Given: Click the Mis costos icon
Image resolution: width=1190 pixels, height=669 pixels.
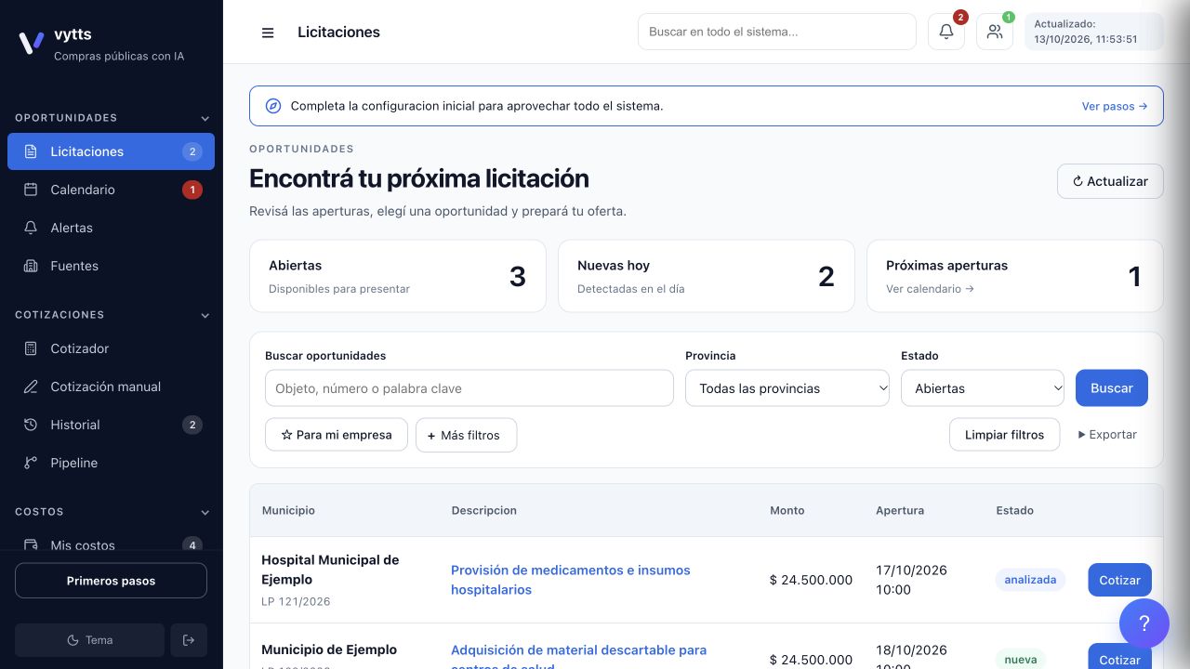Looking at the screenshot, I should point(31,545).
